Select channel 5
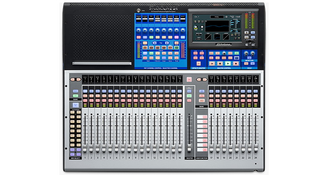Screen dimensions: 328x175 coord(111,91)
